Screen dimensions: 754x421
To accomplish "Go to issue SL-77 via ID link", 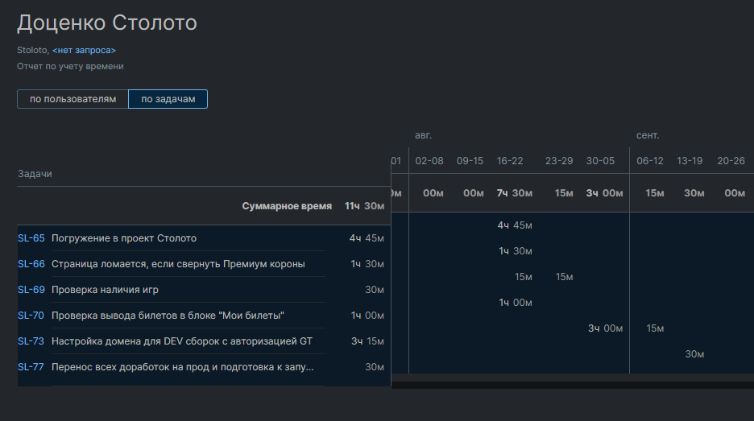I will pos(31,367).
